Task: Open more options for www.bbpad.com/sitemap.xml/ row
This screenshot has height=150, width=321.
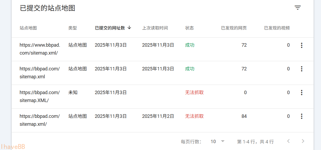Action: (301, 45)
